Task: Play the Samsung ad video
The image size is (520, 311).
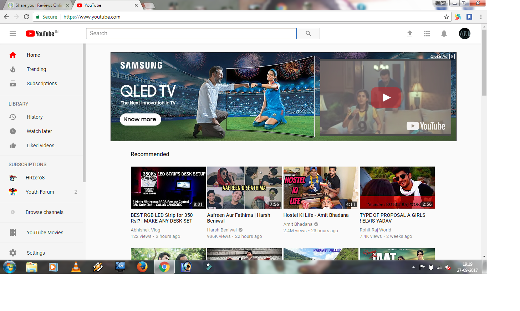Action: [x=386, y=97]
